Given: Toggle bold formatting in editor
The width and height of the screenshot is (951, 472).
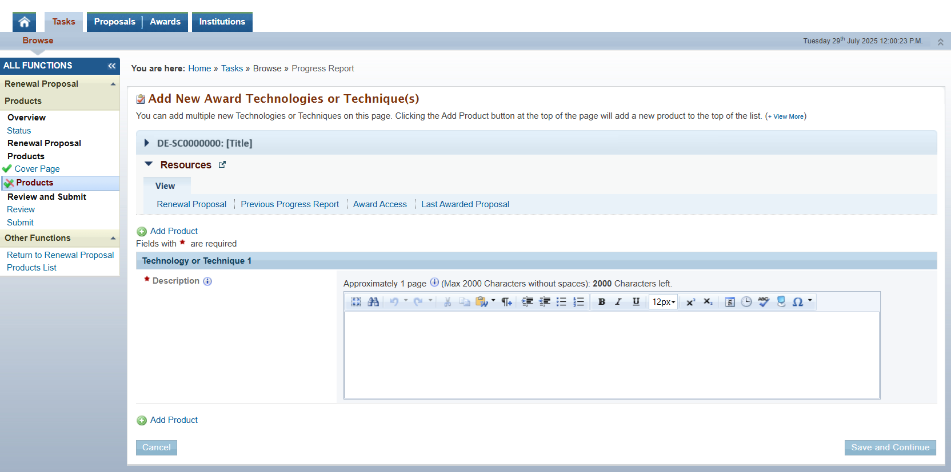Looking at the screenshot, I should tap(601, 302).
